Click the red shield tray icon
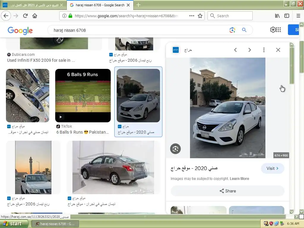Image resolution: width=304 pixels, height=228 pixels. tap(271, 224)
